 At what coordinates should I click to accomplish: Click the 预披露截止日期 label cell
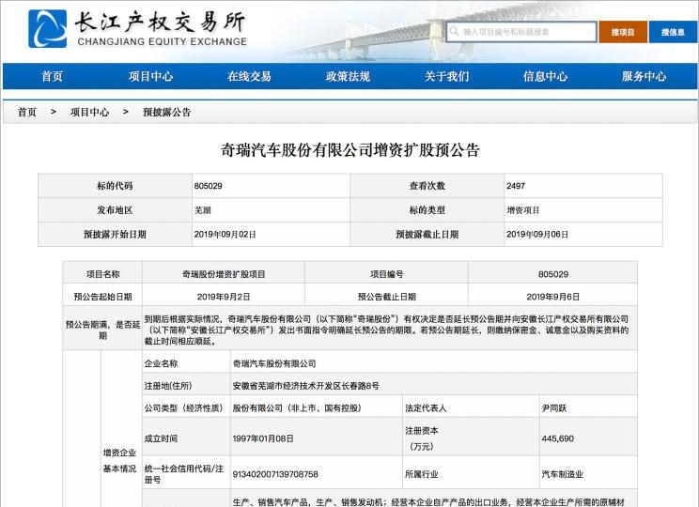point(427,235)
